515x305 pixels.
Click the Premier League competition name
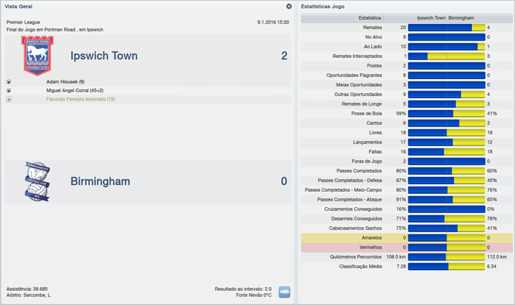(23, 22)
